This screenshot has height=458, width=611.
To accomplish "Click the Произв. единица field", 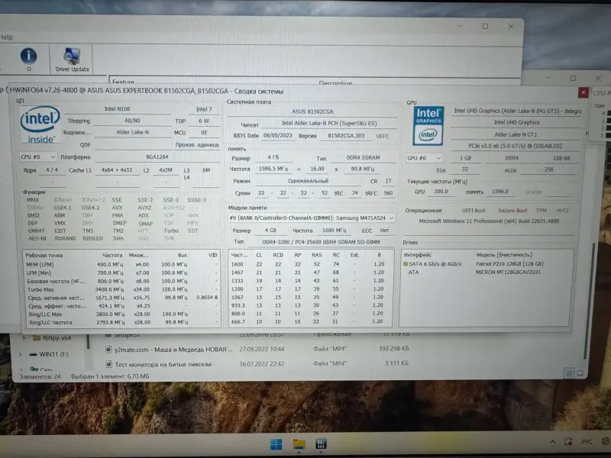I will (x=197, y=145).
